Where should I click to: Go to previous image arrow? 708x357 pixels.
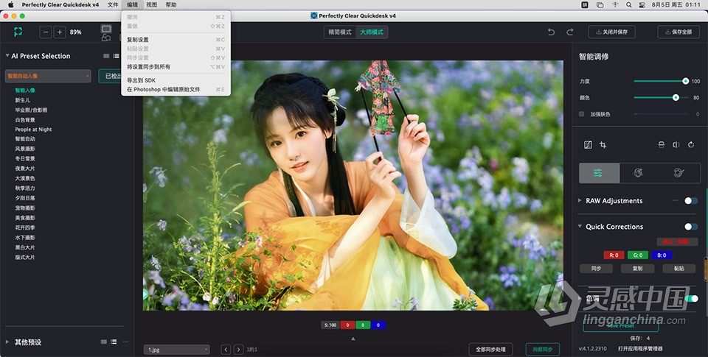coord(226,350)
